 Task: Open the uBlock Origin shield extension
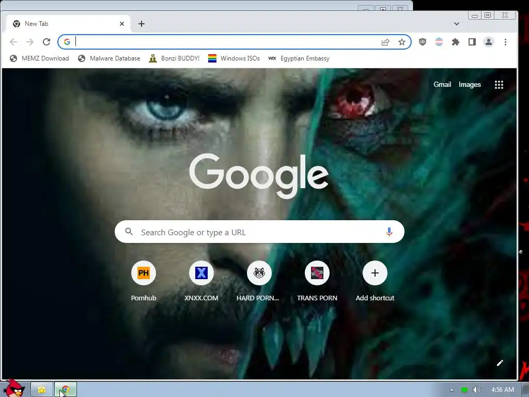click(423, 42)
